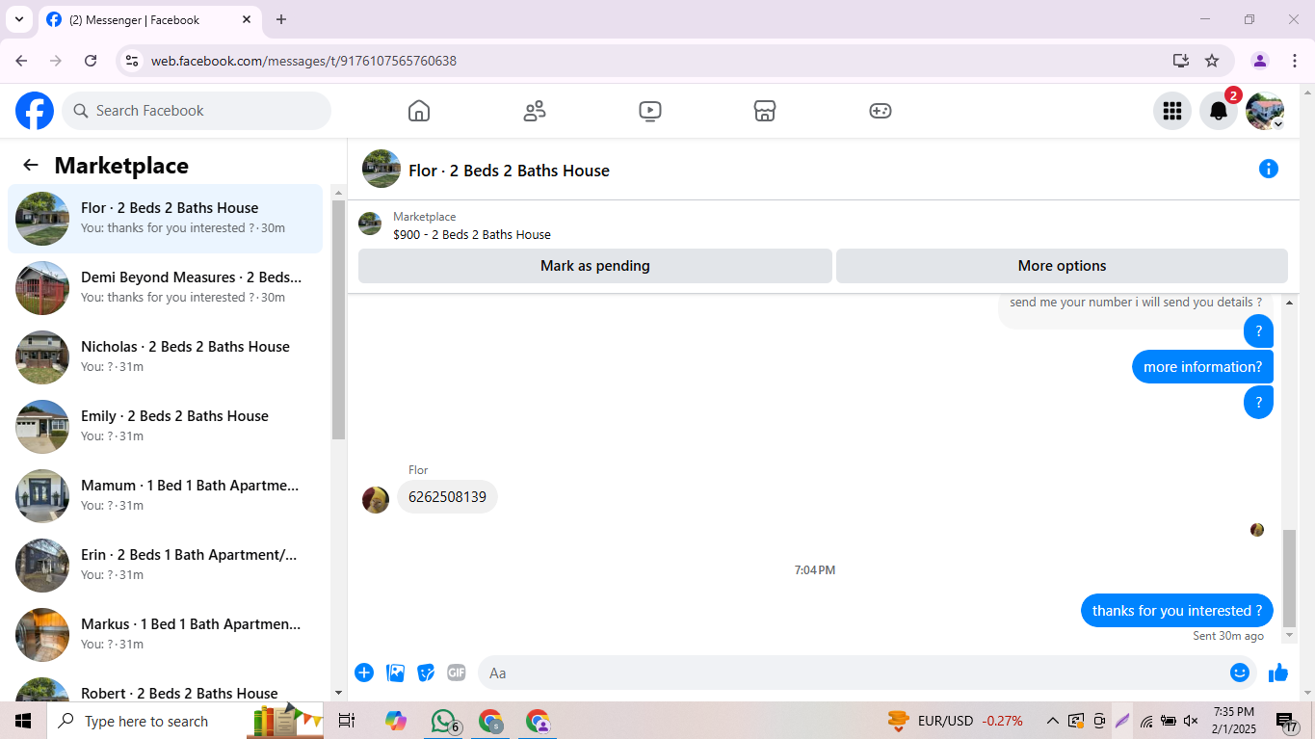Click the conversation list scrollbar thumb
Viewport: 1315px width, 739px height.
pyautogui.click(x=338, y=320)
